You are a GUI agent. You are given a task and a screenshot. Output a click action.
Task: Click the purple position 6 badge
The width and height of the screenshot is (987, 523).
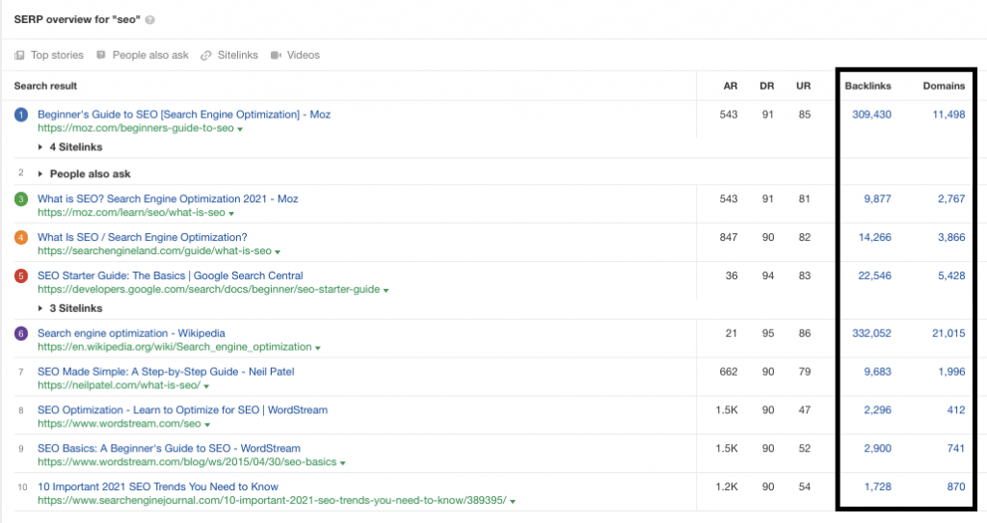(x=21, y=334)
